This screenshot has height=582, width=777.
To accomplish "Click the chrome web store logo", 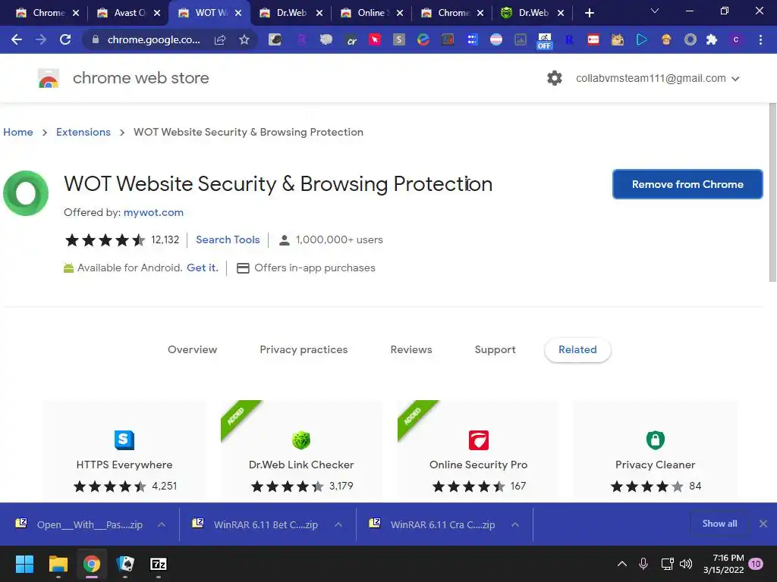I will coord(49,78).
